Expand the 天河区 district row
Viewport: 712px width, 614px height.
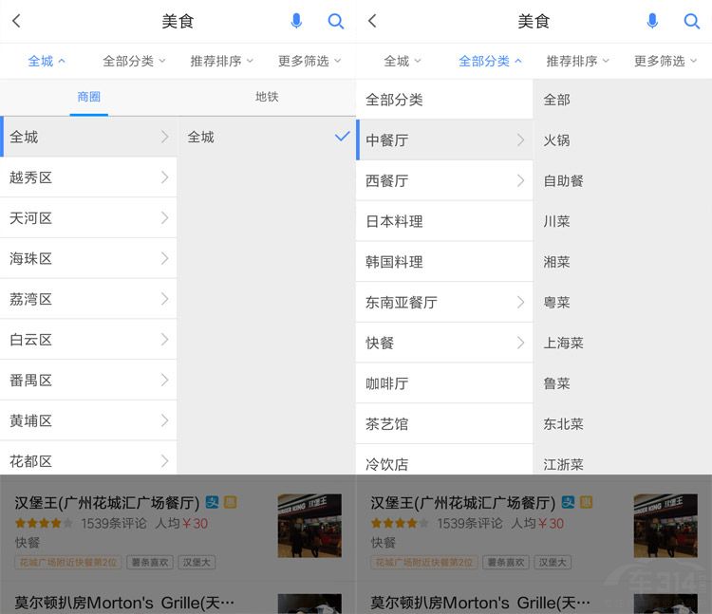click(x=88, y=218)
